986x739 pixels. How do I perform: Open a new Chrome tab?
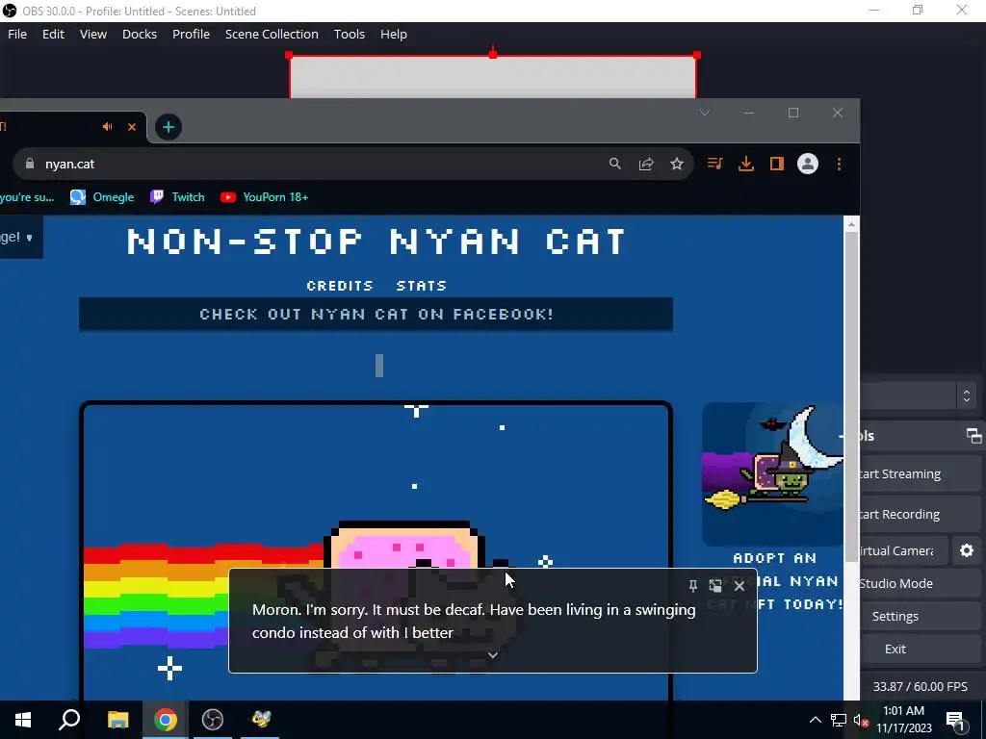[168, 128]
